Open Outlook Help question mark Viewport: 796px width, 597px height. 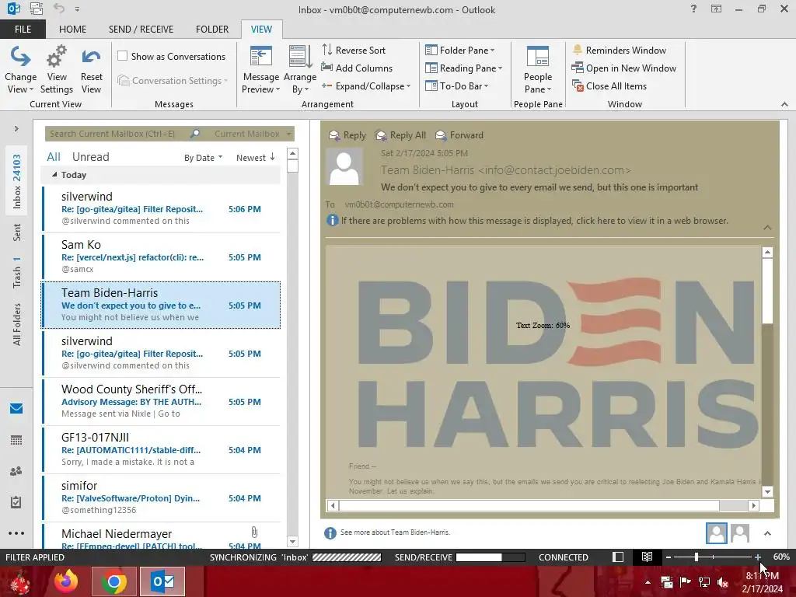point(693,9)
